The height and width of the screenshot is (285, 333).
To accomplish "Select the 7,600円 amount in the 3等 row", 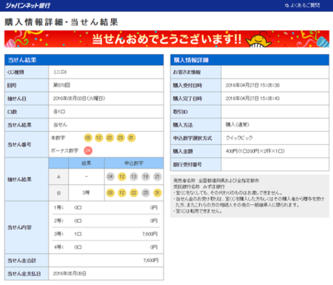I will [149, 234].
